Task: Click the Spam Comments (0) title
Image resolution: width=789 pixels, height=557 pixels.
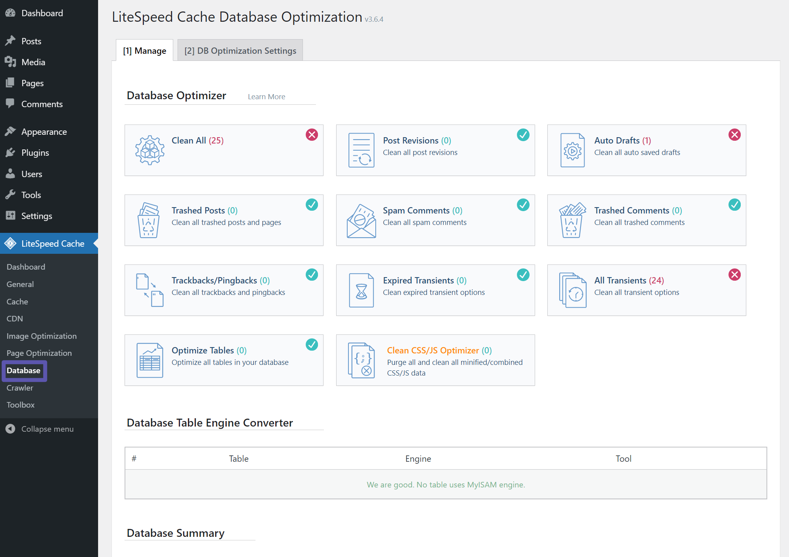Action: pos(422,210)
